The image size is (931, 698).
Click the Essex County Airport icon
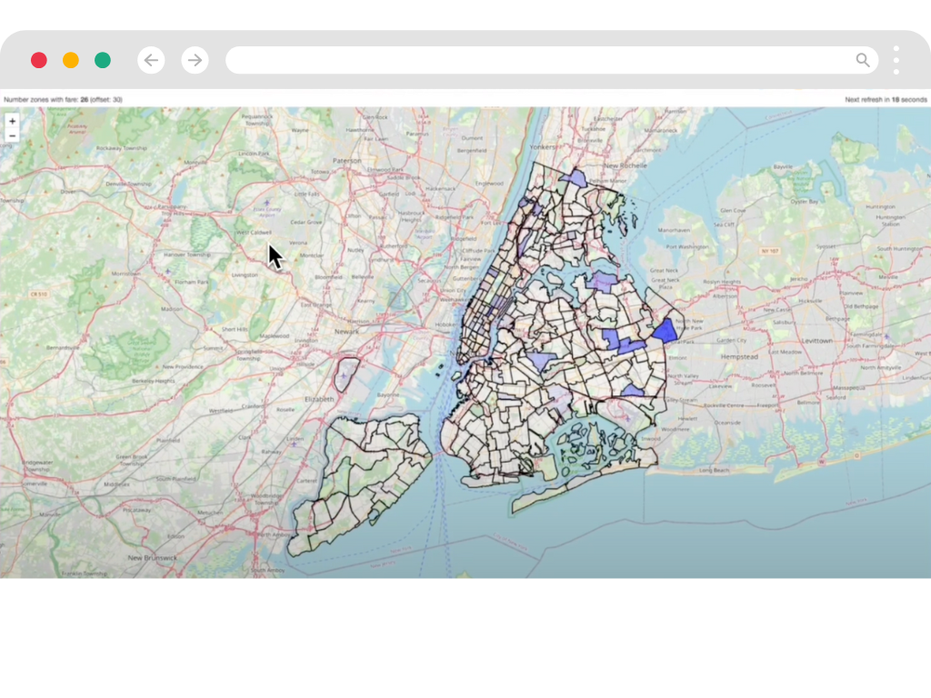point(265,204)
